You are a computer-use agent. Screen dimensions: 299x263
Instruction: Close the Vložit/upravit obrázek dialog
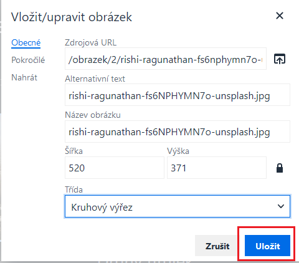(280, 16)
